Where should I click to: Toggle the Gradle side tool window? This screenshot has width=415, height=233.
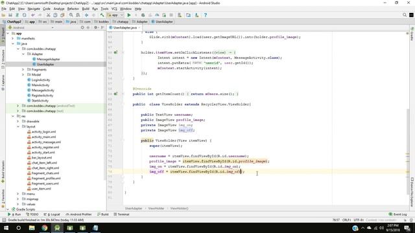pos(412,34)
